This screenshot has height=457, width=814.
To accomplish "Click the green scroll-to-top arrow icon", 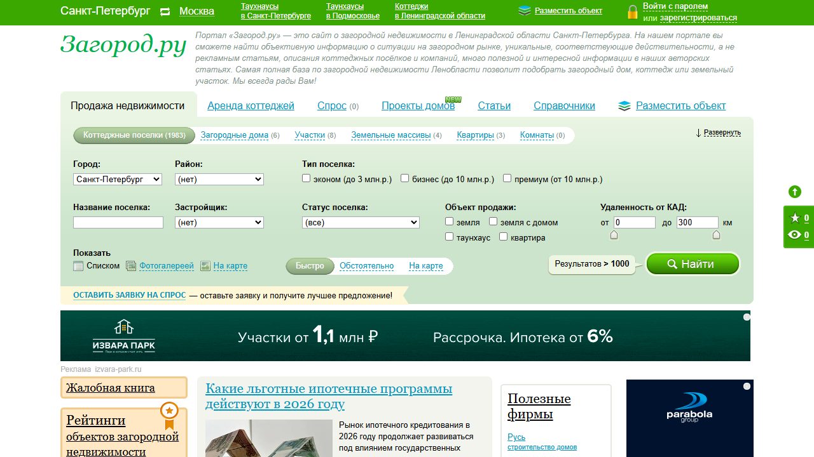I will pos(795,192).
